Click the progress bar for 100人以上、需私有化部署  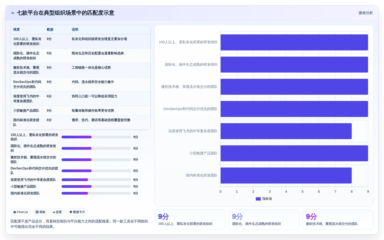(96, 137)
